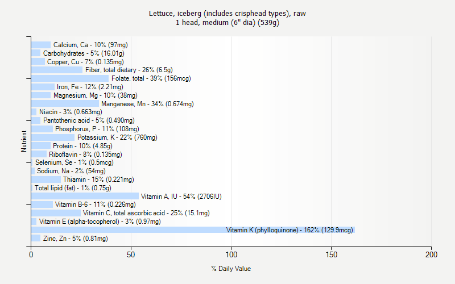Click Selenium, Se - 1% (0.5mcg) label
455x284 pixels.
(x=75, y=162)
